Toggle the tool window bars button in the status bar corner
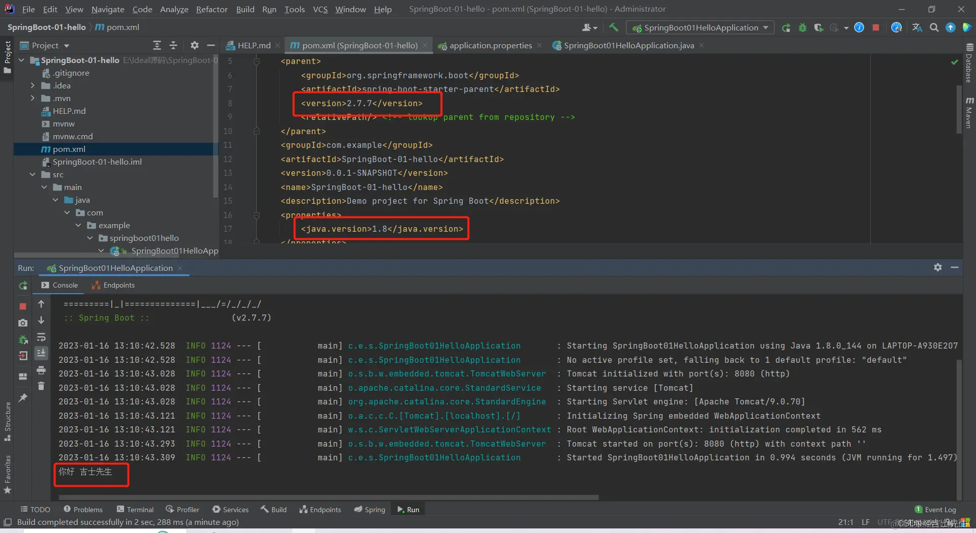Screen dimensions: 976x533 [x=7, y=522]
